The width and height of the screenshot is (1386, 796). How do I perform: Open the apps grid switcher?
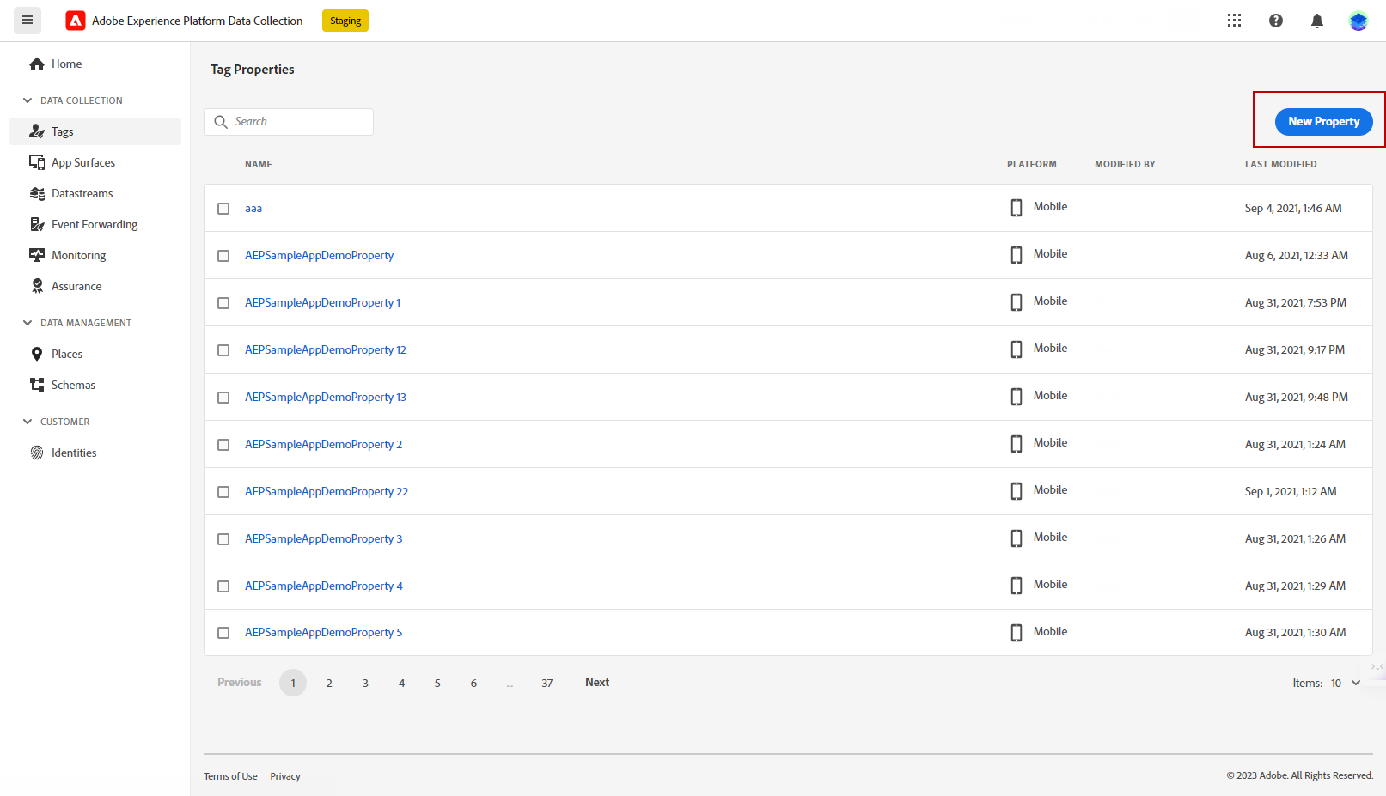pyautogui.click(x=1234, y=21)
